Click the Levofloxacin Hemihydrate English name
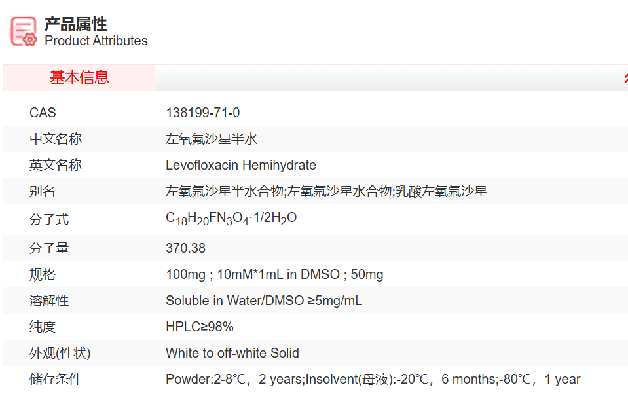 click(240, 165)
